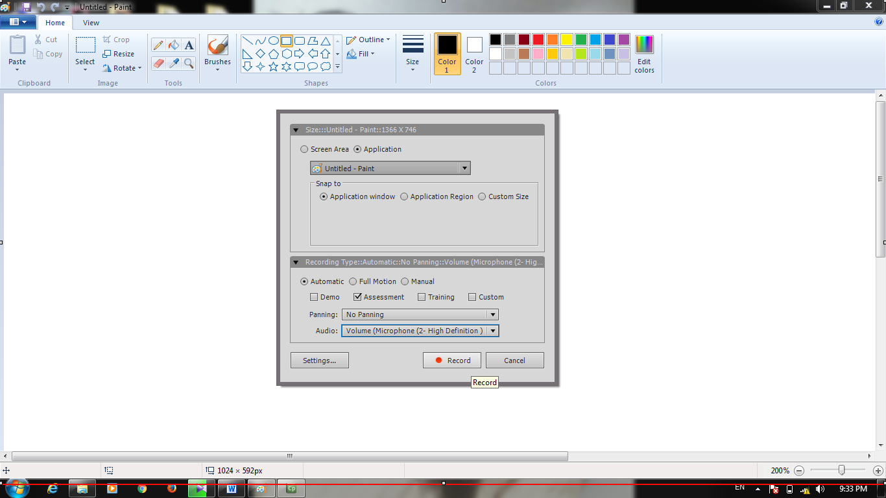Select the Pentagon shape
This screenshot has height=498, width=886.
click(273, 54)
